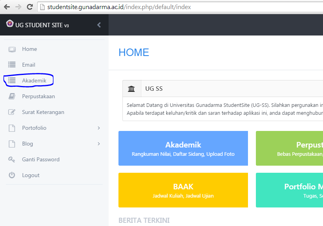Viewport: 323px width, 226px height.
Task: Click the institution building icon beside UG SS
Action: [x=131, y=89]
